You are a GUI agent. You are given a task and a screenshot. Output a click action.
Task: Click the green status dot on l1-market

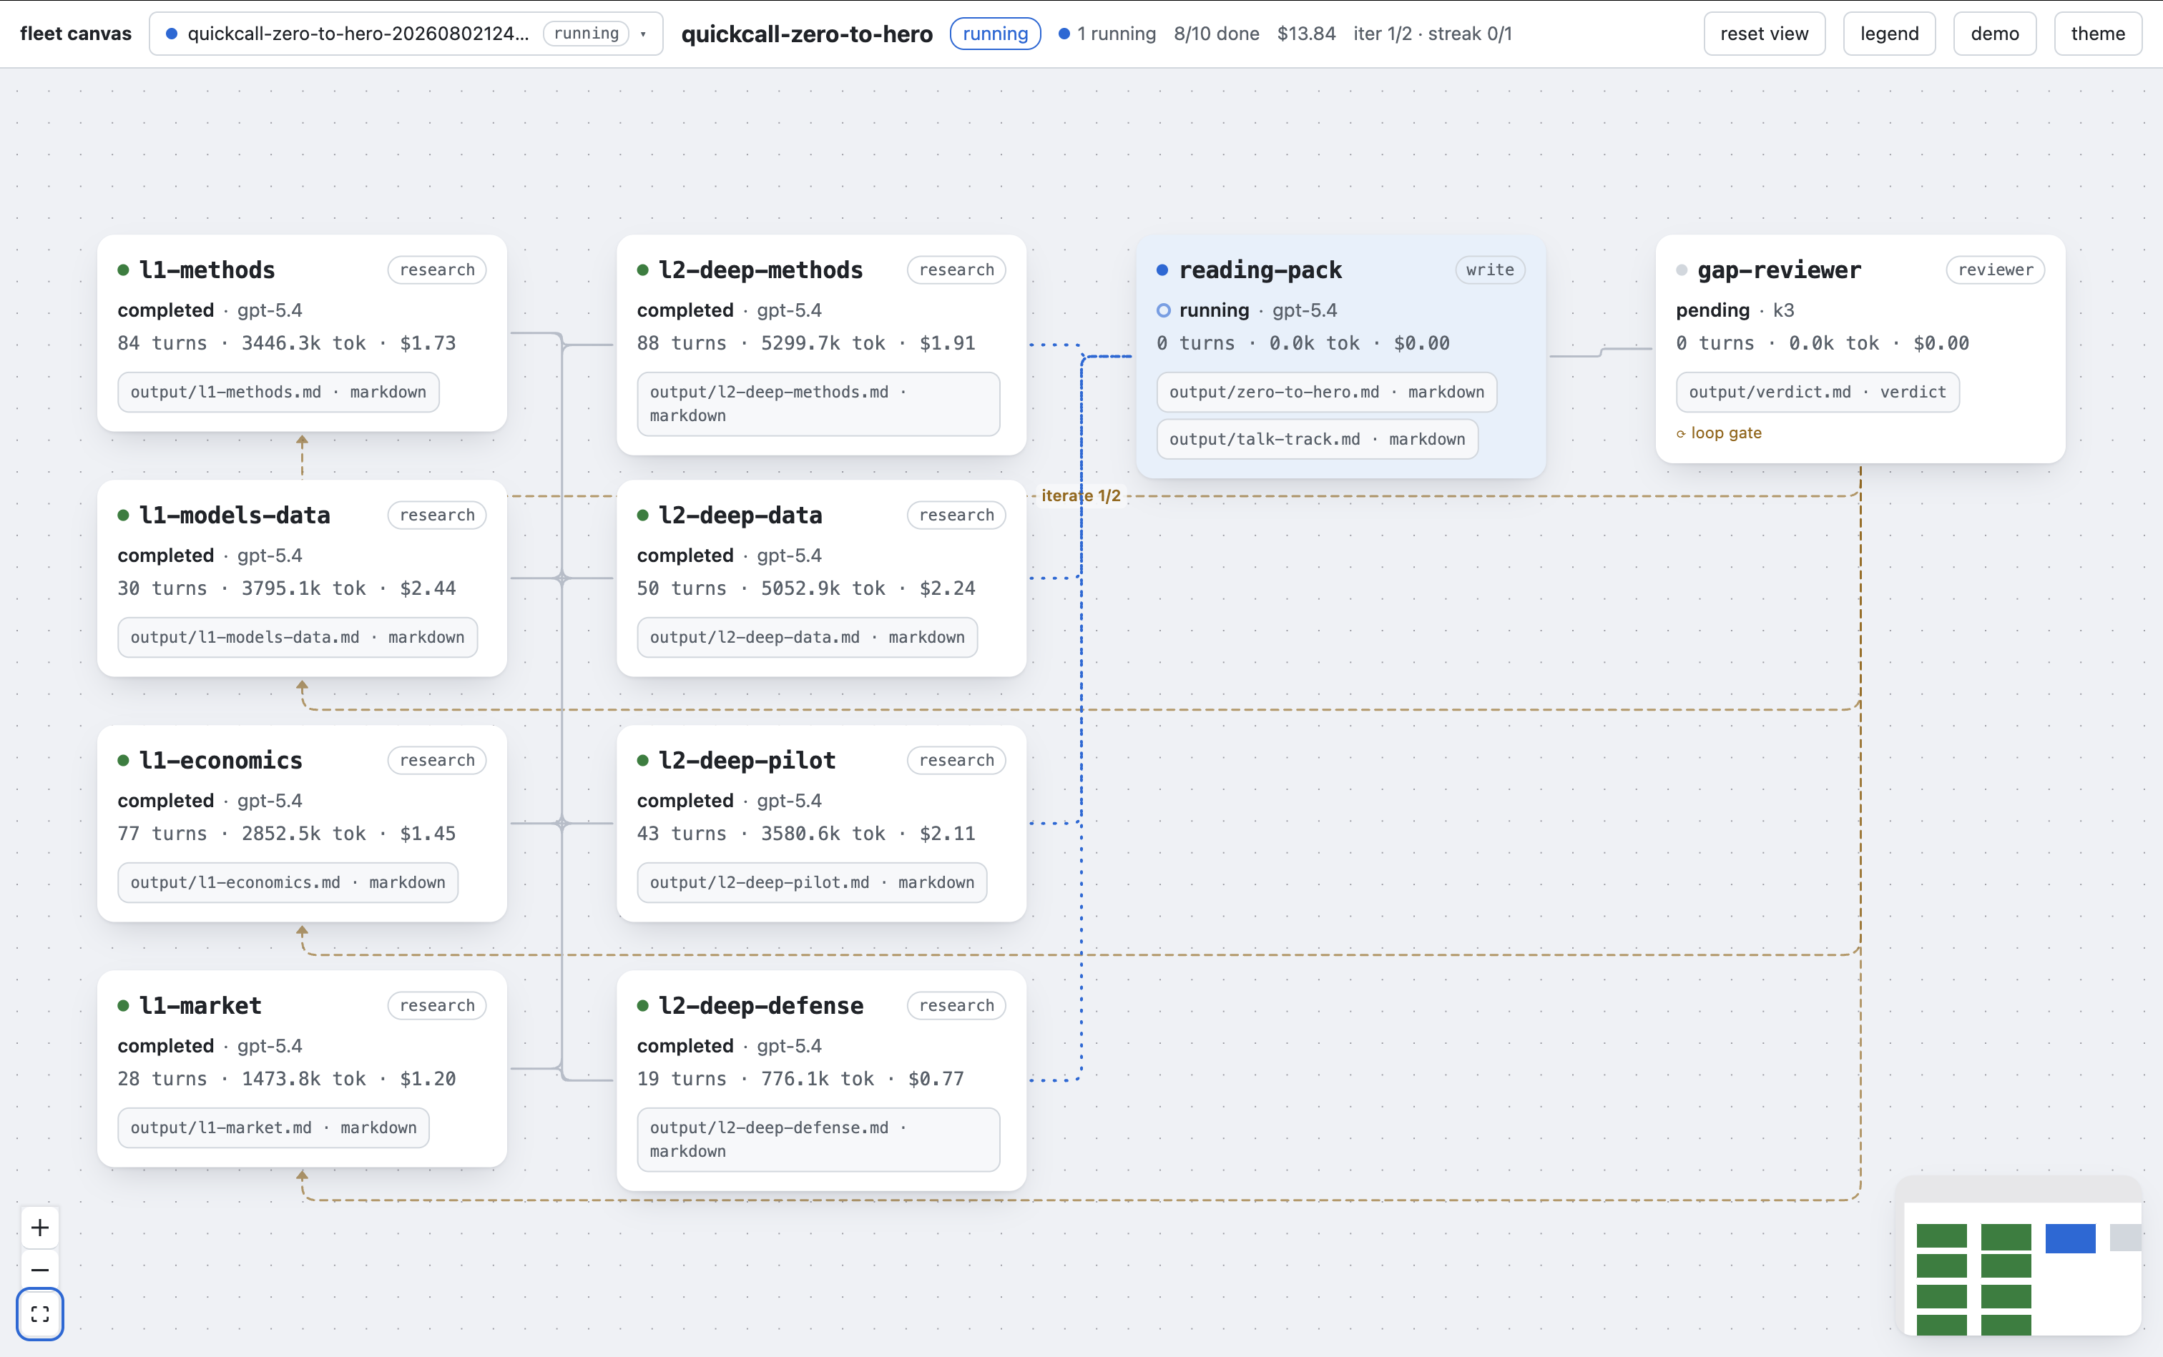point(123,1006)
